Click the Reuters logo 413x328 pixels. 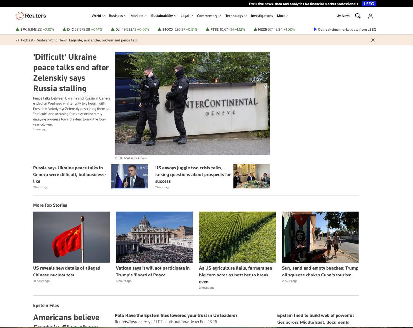(x=31, y=16)
